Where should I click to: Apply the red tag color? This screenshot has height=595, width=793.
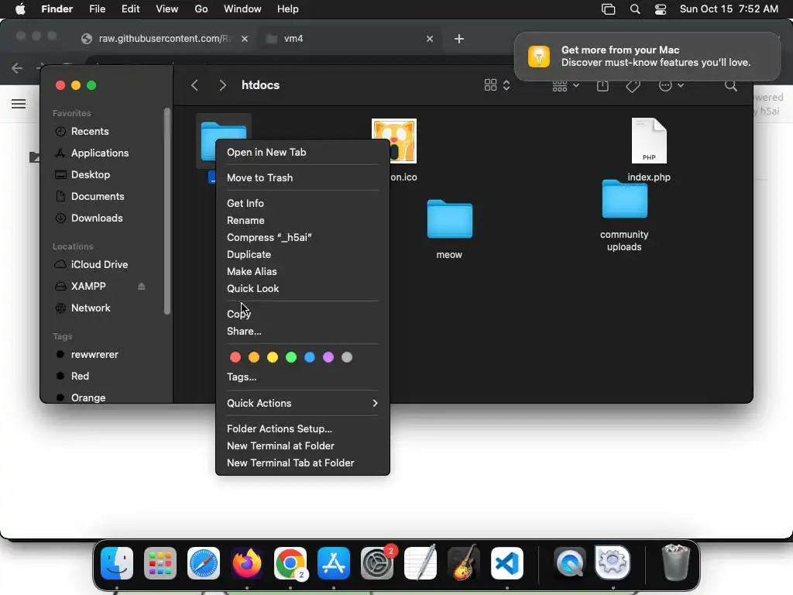[x=235, y=357]
